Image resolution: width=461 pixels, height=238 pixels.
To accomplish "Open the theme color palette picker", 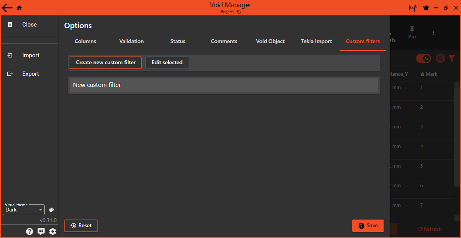I will click(51, 210).
